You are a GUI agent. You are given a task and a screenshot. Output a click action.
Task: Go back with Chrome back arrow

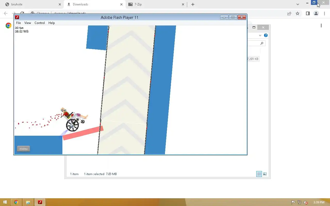(x=6, y=13)
